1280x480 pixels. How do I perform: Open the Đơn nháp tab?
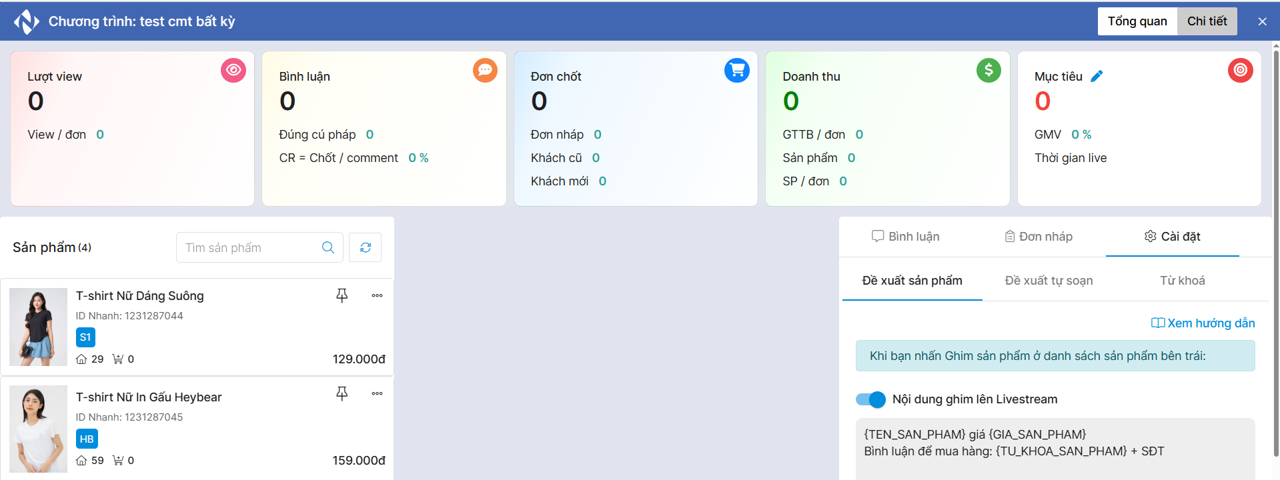point(1039,237)
